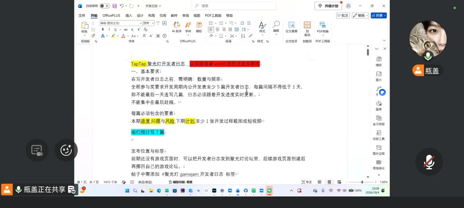Image resolution: width=464 pixels, height=208 pixels.
Task: Open the font size dropdown 四号
Action: coord(149,23)
